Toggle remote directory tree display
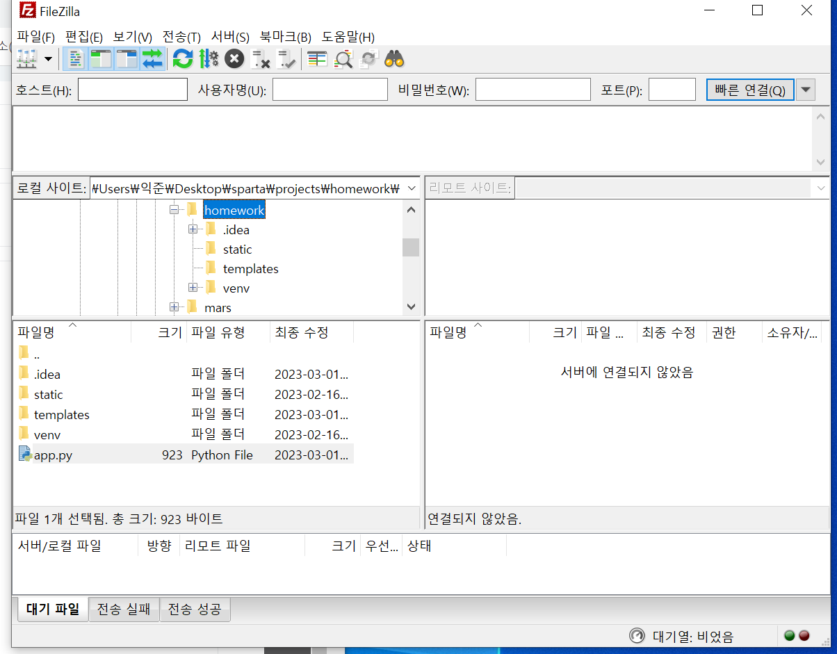Screen dimensions: 837x654 point(127,60)
